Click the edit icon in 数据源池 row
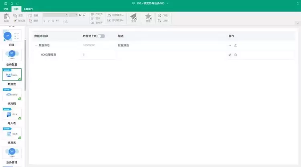Viewport: 301px width, 167px height. (x=236, y=46)
